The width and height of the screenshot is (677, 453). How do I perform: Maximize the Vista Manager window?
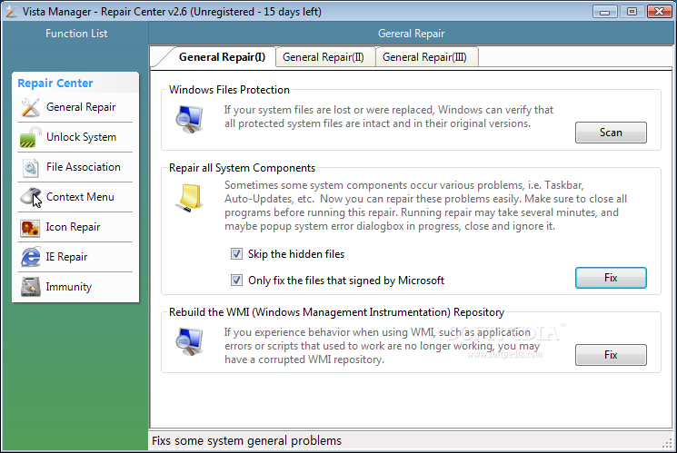(632, 12)
